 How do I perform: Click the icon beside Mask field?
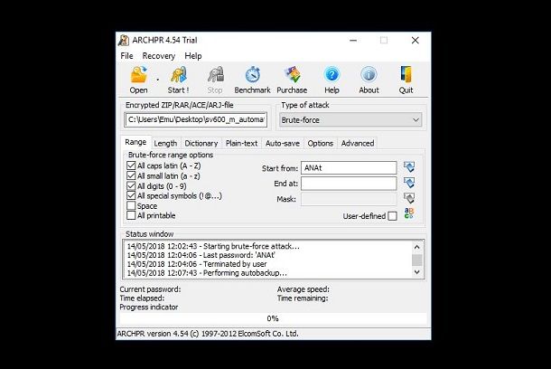tap(409, 198)
